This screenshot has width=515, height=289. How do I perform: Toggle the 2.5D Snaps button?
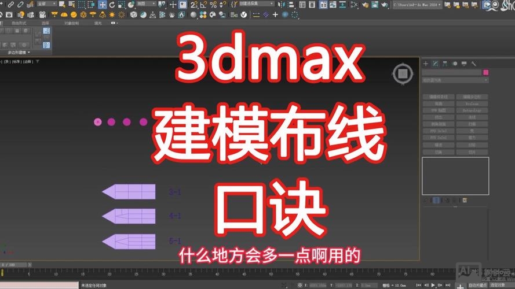(x=194, y=4)
